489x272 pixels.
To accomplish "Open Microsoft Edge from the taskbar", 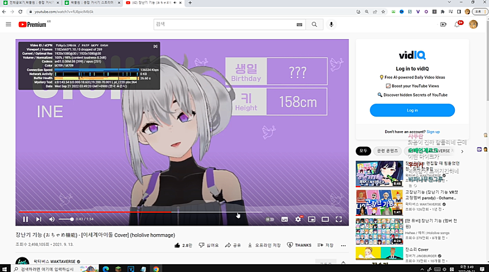I will click(105, 269).
